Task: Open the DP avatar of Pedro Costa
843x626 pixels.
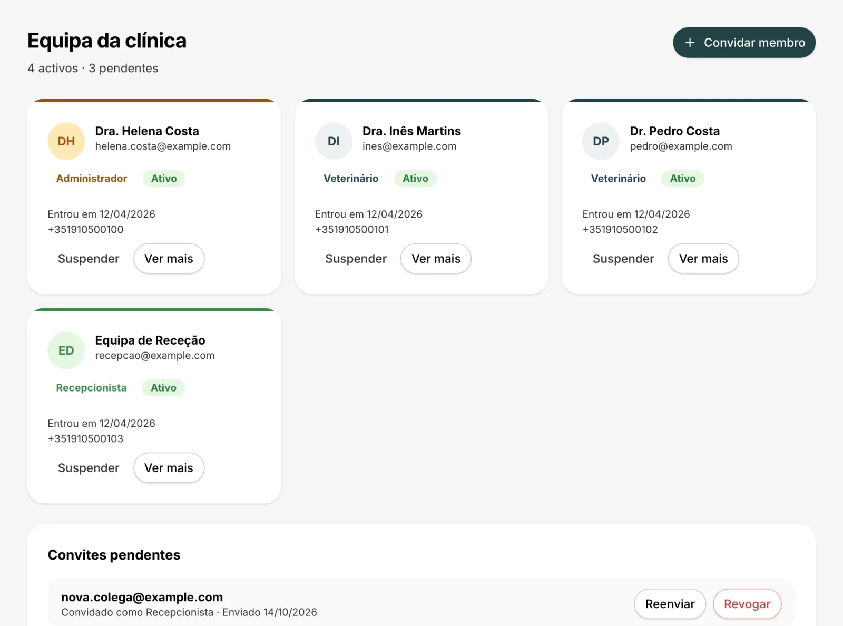Action: pos(601,141)
